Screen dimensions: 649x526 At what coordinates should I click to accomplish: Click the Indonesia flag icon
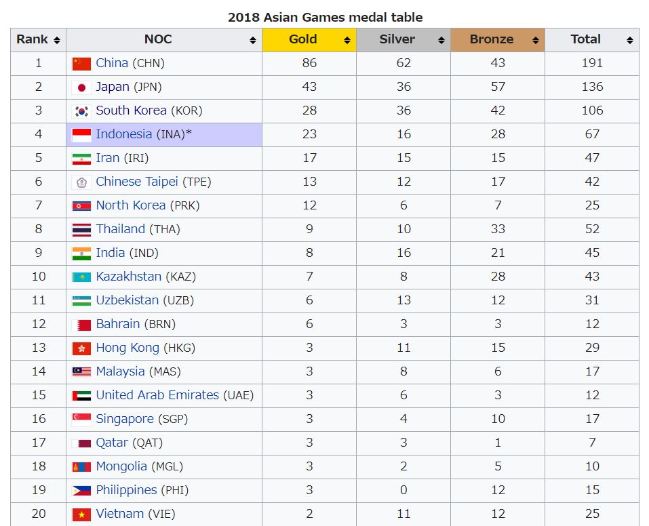[81, 135]
